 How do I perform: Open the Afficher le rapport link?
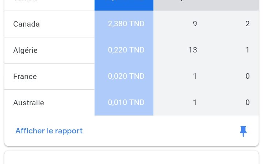pos(49,131)
